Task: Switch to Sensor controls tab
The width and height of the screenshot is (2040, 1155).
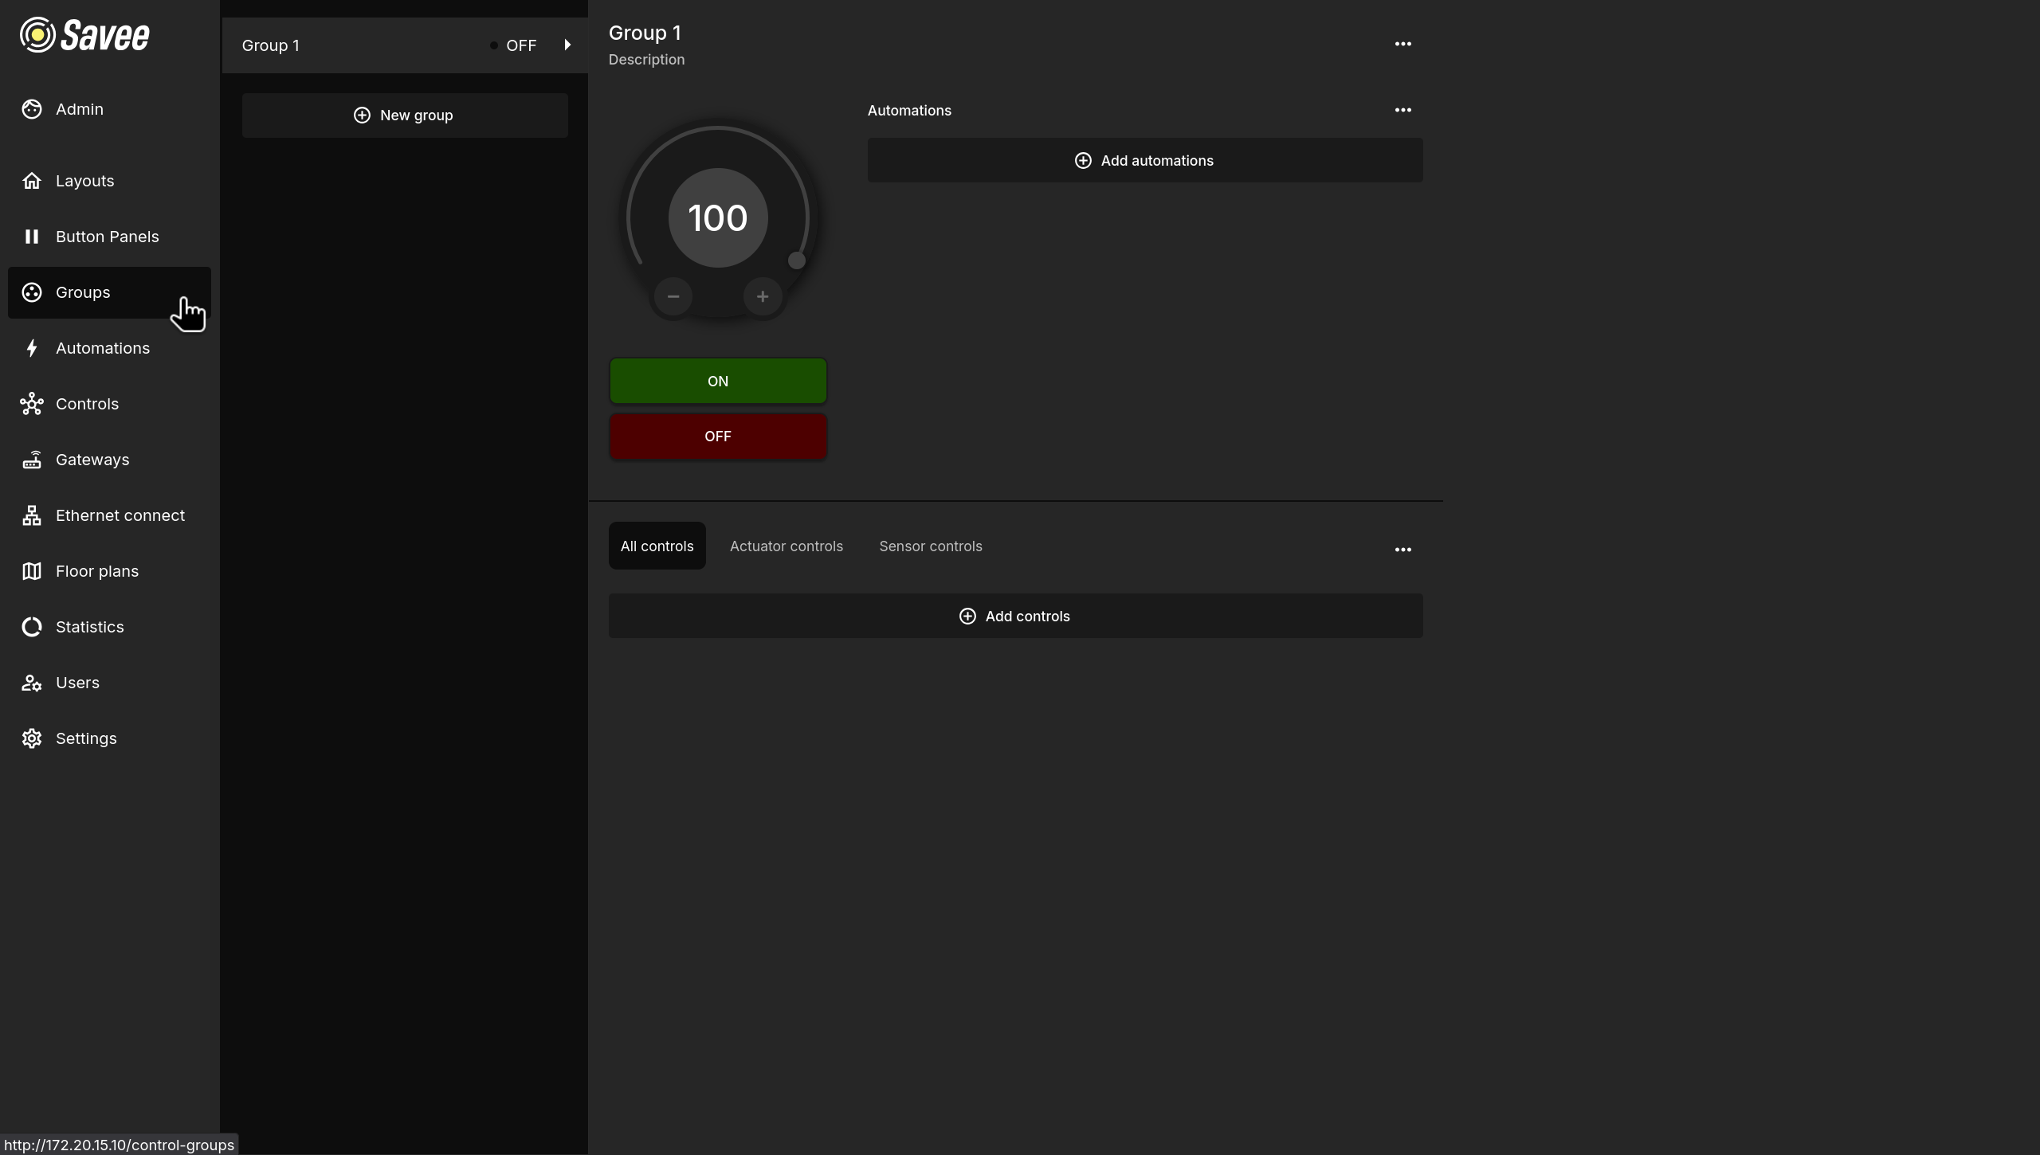Action: coord(930,546)
